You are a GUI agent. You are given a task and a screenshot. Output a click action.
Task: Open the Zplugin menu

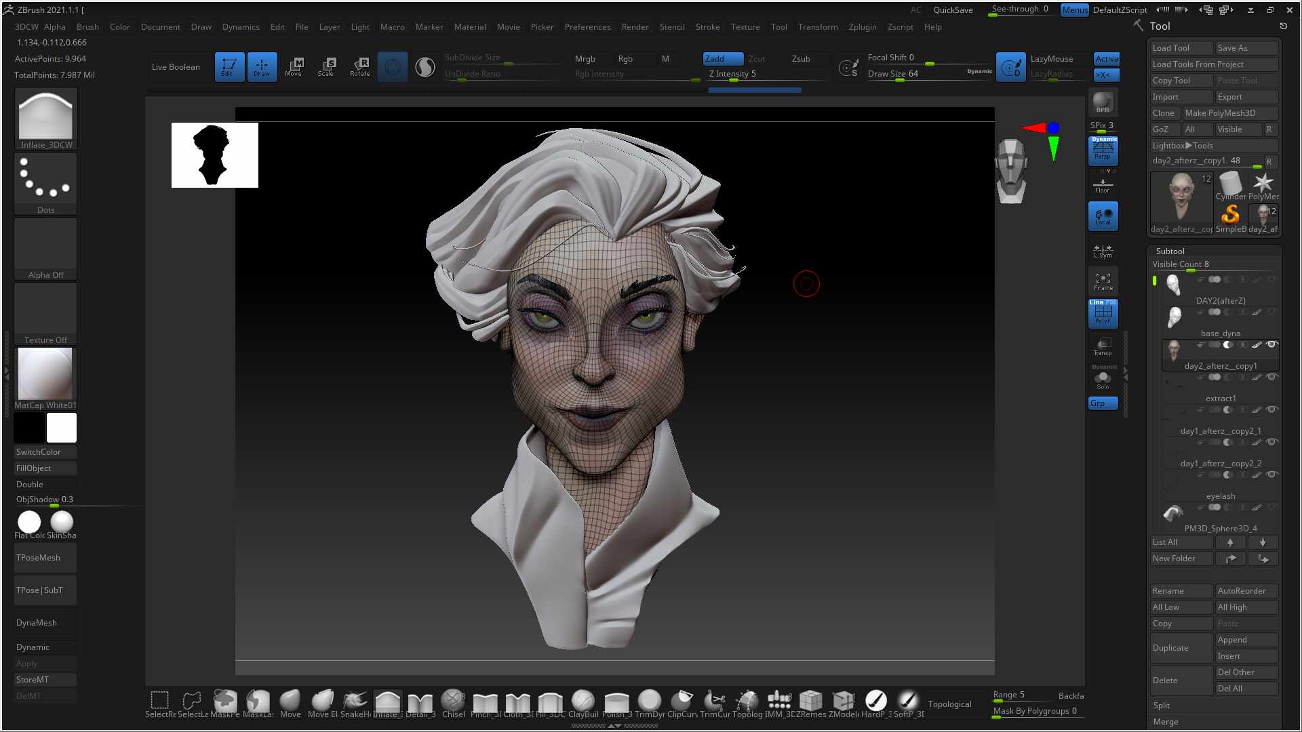[862, 27]
